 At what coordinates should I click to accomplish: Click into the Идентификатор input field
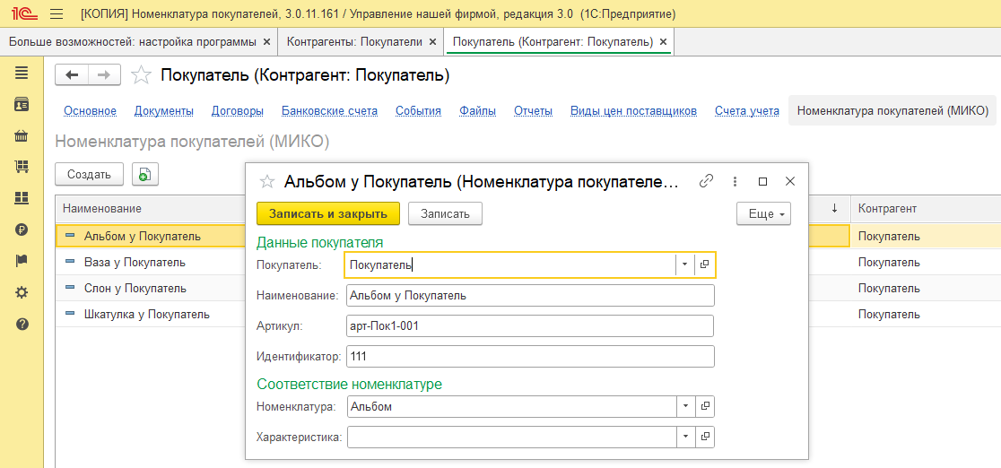click(x=530, y=356)
